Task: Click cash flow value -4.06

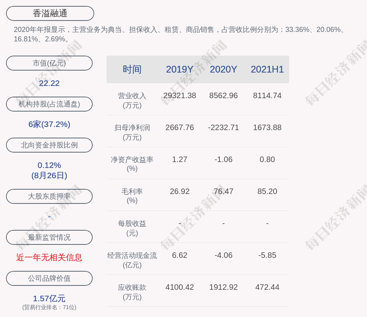Action: pos(223,255)
